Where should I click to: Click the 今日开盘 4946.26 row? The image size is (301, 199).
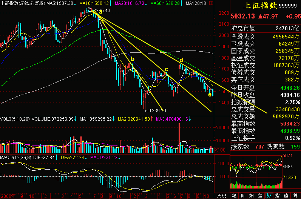[265, 88]
